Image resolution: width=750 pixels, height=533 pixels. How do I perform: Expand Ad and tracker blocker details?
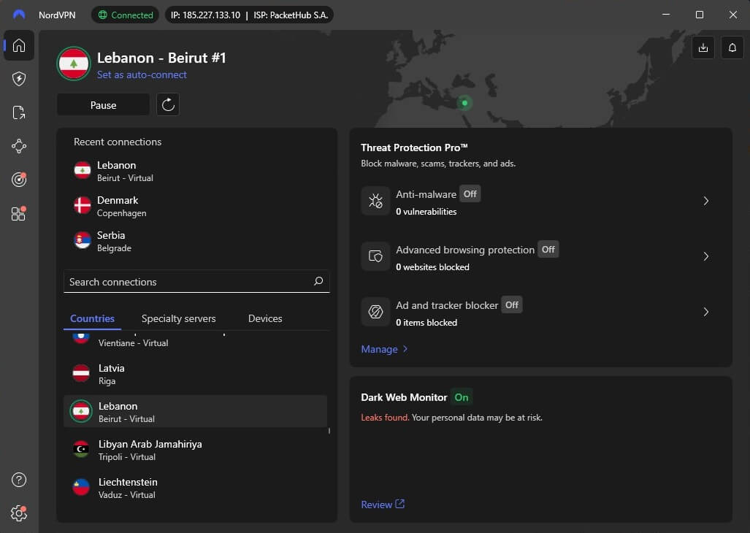[705, 312]
